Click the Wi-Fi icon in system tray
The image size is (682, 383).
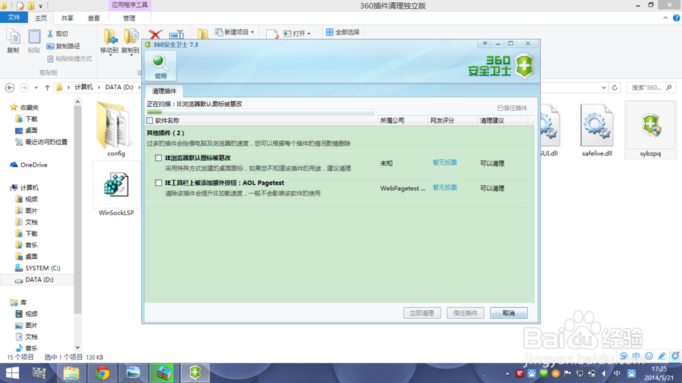coord(544,373)
